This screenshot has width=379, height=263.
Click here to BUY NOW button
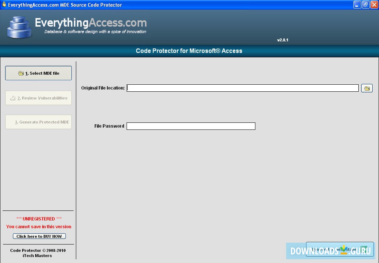(39, 236)
